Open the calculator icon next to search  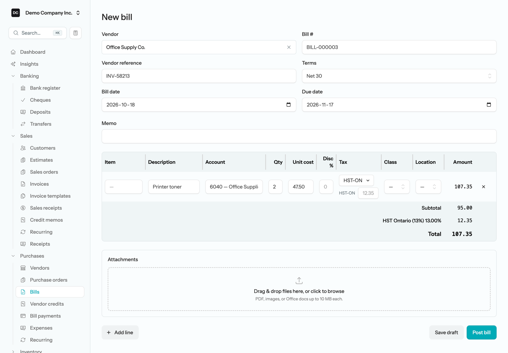click(75, 33)
